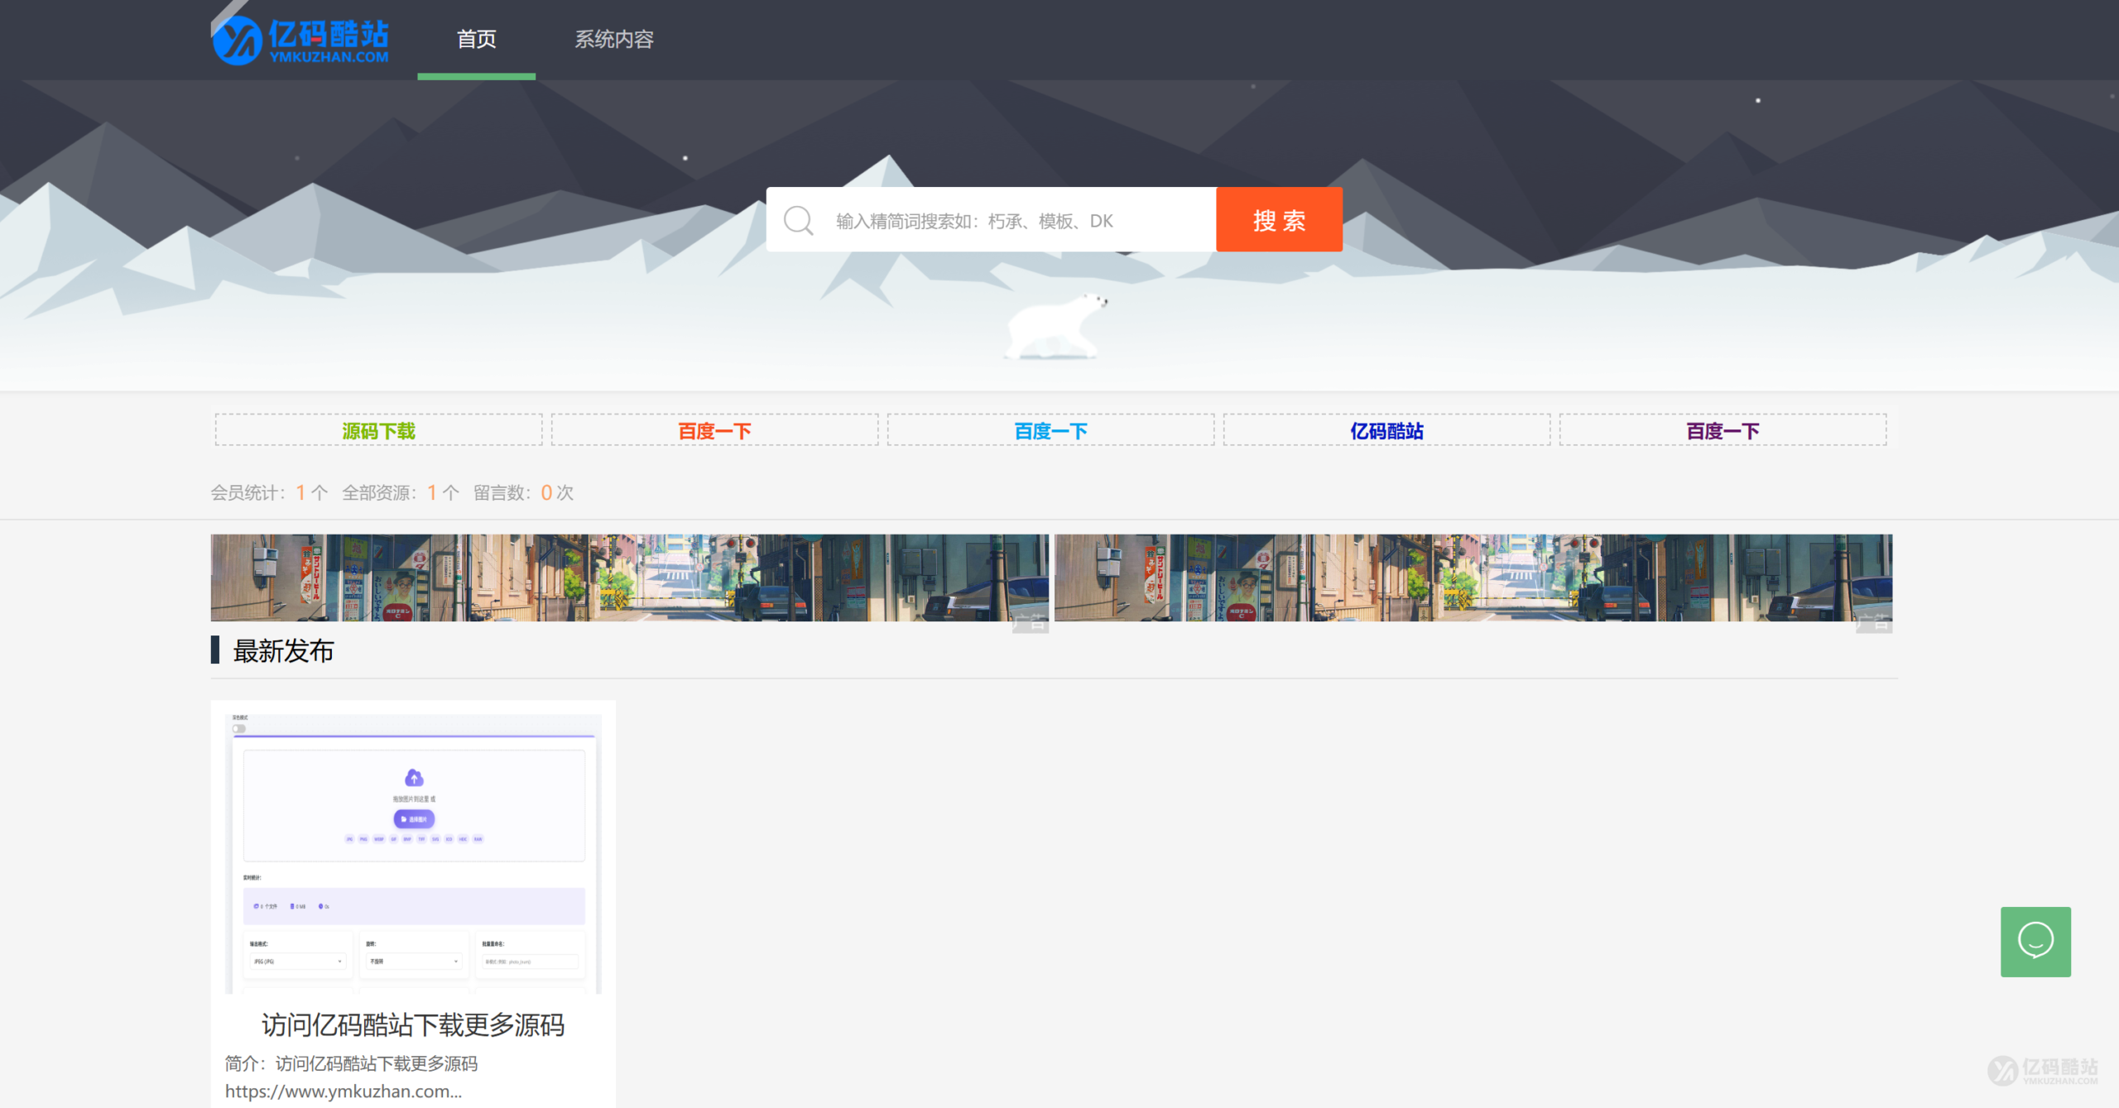Select the ICO format option
The height and width of the screenshot is (1108, 2119).
coord(448,839)
